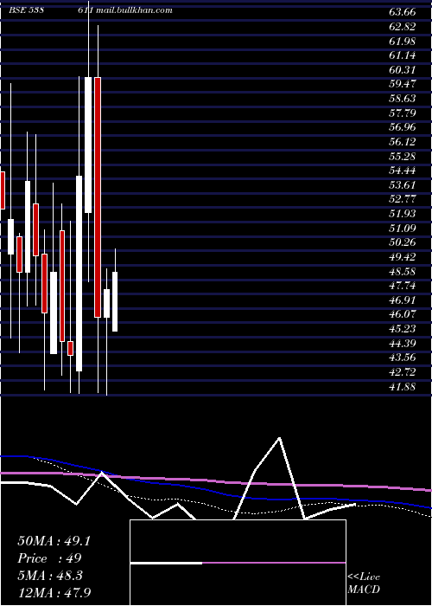Select the 56.12 price level
Screen dimensions: 432x606
click(403, 141)
